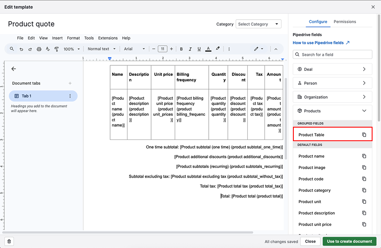Click the Use to create document button
This screenshot has height=248, width=381.
point(349,241)
